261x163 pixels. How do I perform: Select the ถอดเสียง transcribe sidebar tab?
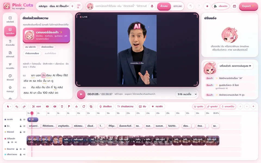point(10,31)
